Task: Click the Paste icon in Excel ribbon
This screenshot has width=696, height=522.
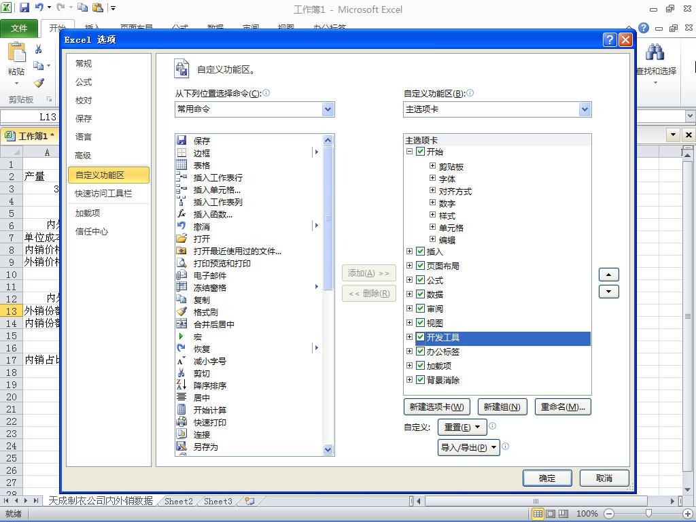Action: pyautogui.click(x=16, y=53)
